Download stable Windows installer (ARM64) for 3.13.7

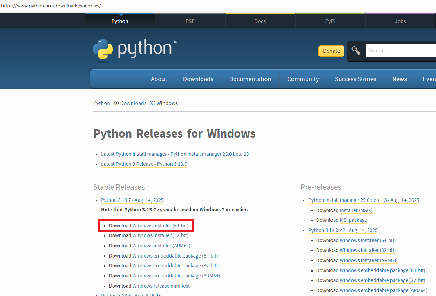click(161, 246)
